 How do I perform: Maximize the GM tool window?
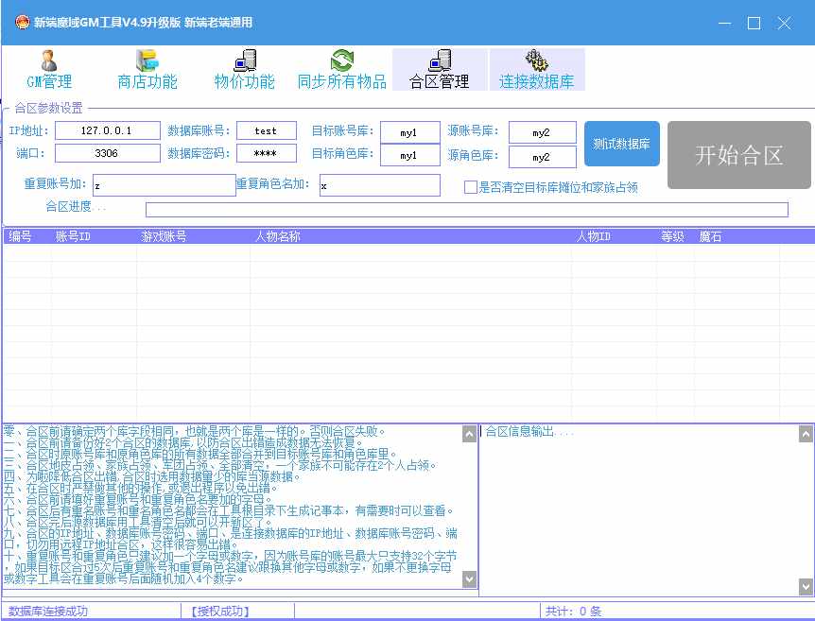[754, 23]
